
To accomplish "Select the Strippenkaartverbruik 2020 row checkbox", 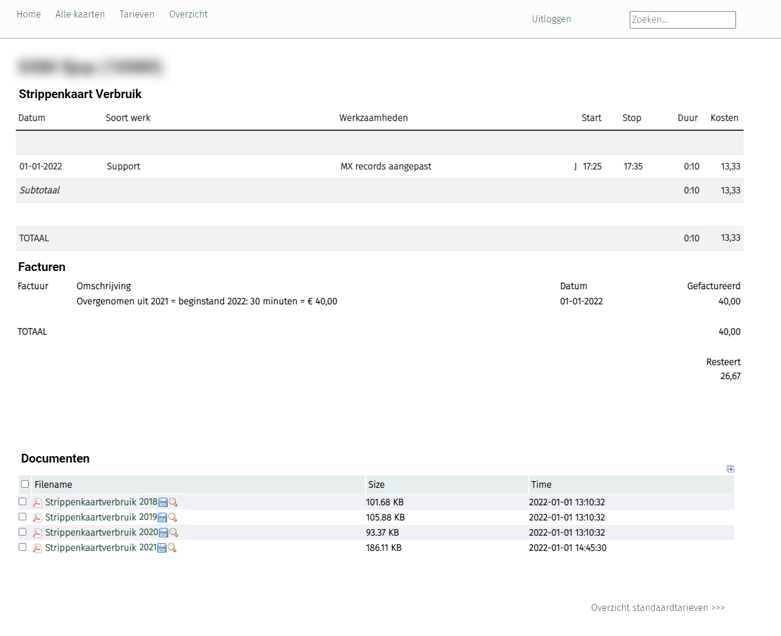I will pyautogui.click(x=23, y=532).
